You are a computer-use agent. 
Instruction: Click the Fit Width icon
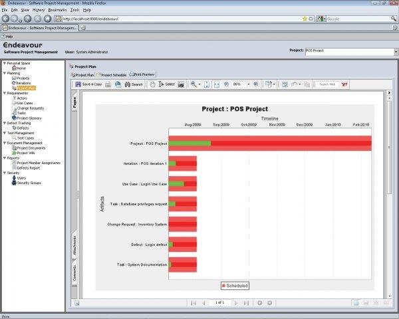(217, 84)
